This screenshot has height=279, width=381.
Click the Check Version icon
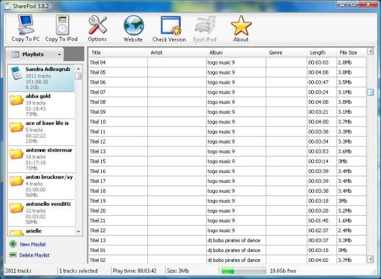click(171, 26)
